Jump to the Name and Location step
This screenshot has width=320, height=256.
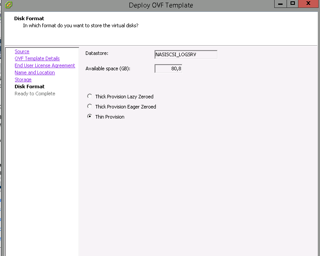[35, 73]
